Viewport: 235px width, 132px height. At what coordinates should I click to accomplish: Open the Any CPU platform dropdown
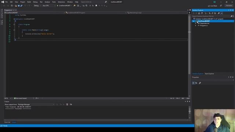[49, 6]
